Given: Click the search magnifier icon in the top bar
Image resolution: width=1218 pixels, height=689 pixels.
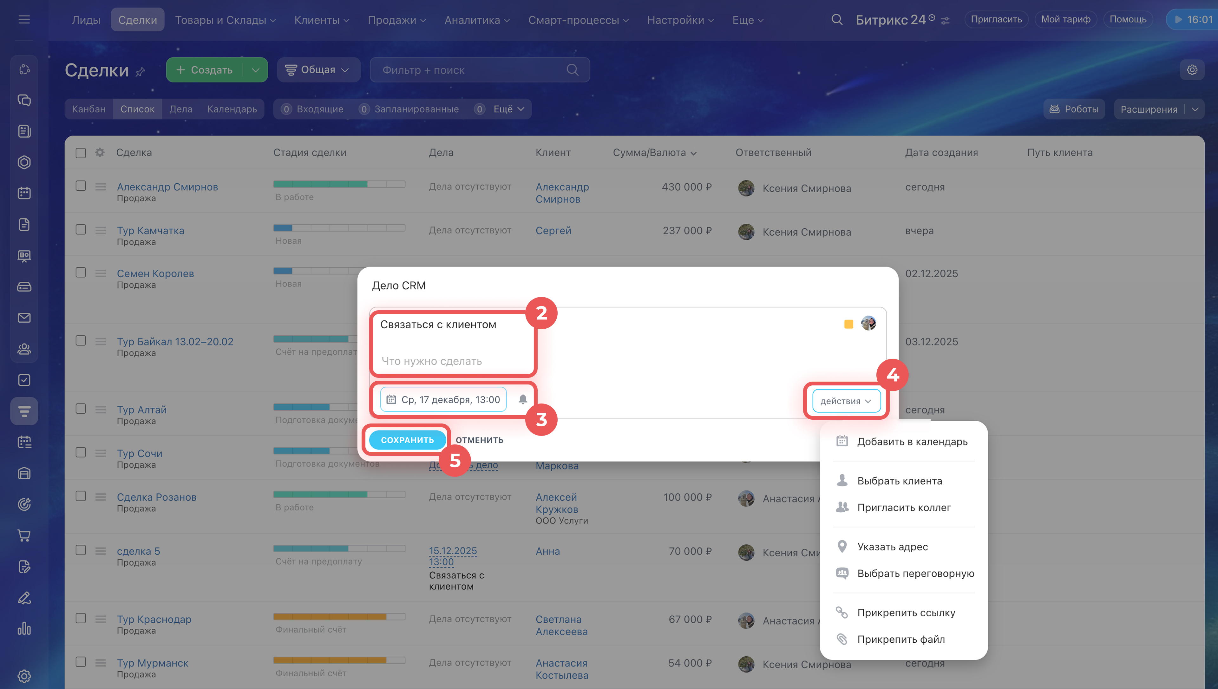Looking at the screenshot, I should [837, 19].
